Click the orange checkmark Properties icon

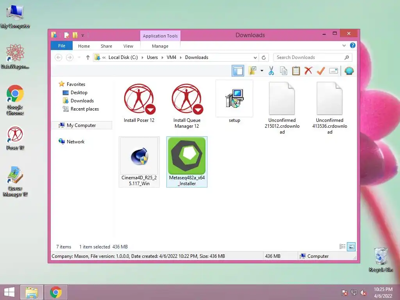click(321, 71)
